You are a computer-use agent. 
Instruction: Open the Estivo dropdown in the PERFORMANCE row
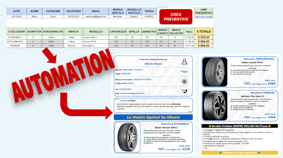click(x=62, y=41)
